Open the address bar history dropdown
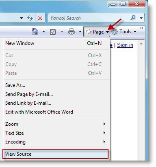The image size is (156, 167). pyautogui.click(x=21, y=18)
